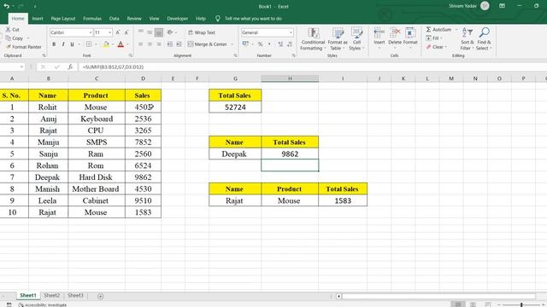The height and width of the screenshot is (307, 547).
Task: Apply Percent Style
Action: [x=260, y=44]
